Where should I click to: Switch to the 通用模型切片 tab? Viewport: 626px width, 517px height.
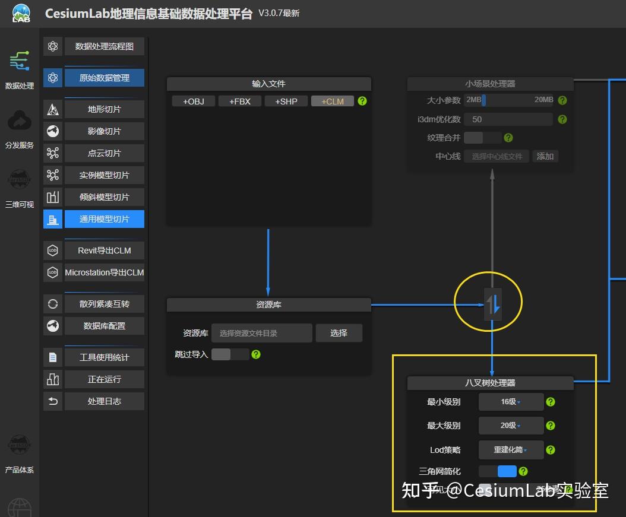pyautogui.click(x=105, y=218)
